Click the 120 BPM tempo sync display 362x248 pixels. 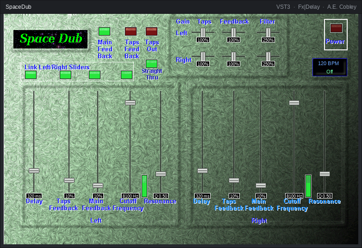point(330,67)
